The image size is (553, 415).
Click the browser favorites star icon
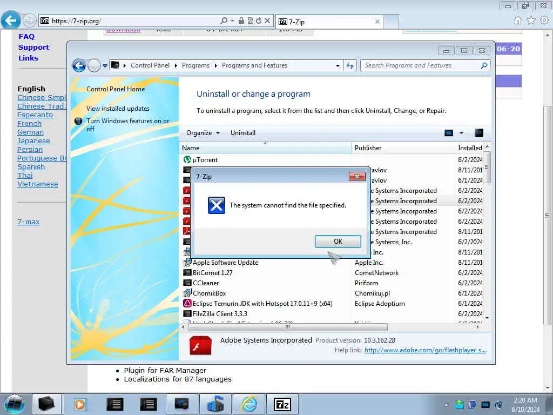coord(531,21)
